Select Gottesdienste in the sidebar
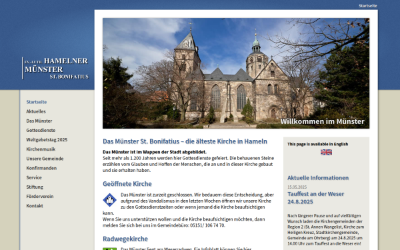400x250 pixels. (41, 130)
